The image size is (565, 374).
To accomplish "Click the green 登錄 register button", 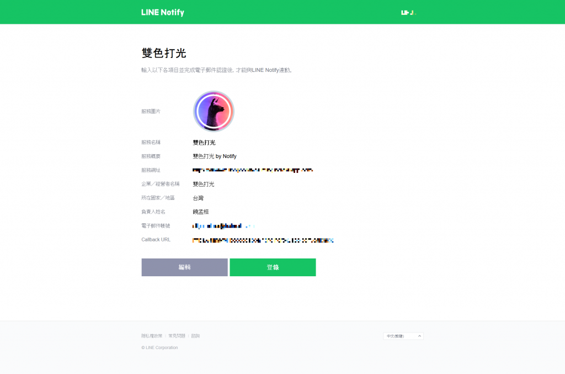I will click(x=273, y=267).
